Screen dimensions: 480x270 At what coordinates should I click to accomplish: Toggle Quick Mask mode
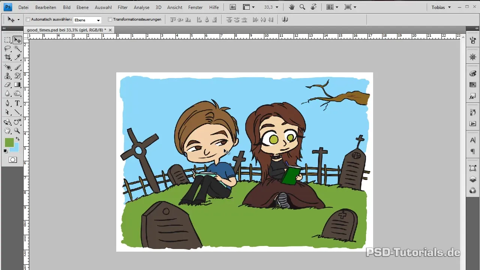click(x=13, y=160)
